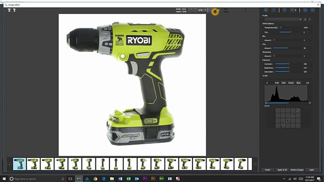Click the top-right point on the Curve grid
The height and width of the screenshot is (182, 324).
click(x=300, y=108)
